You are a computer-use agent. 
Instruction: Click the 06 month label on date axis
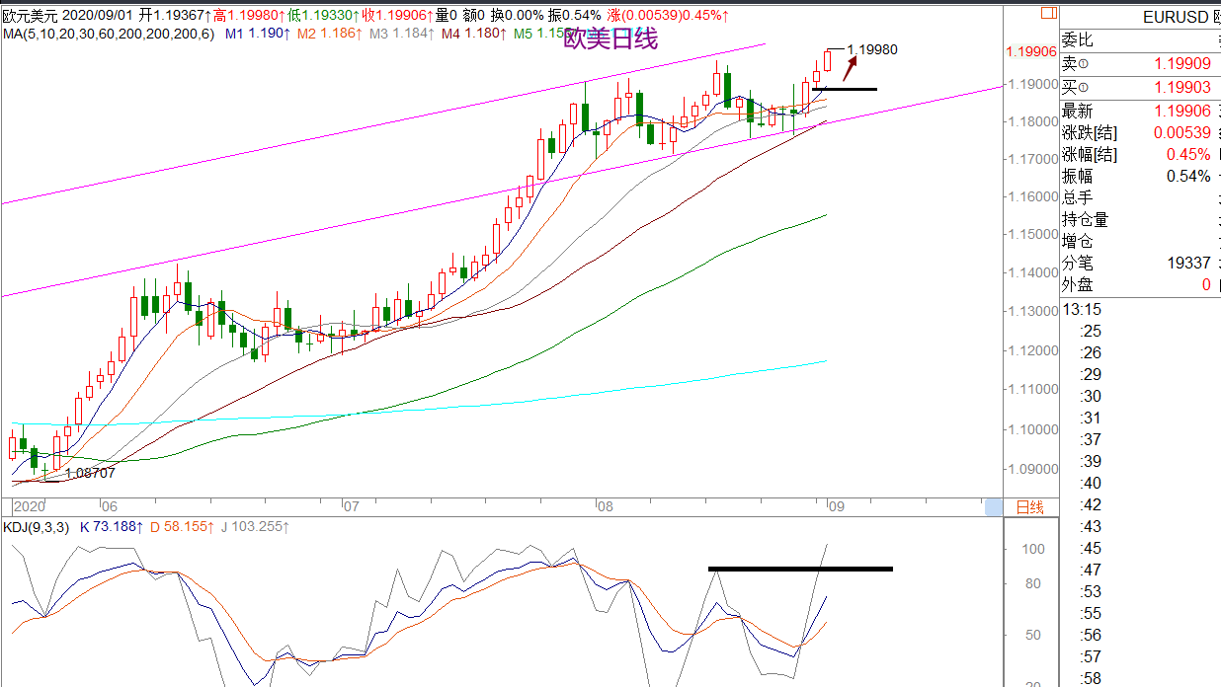click(108, 506)
